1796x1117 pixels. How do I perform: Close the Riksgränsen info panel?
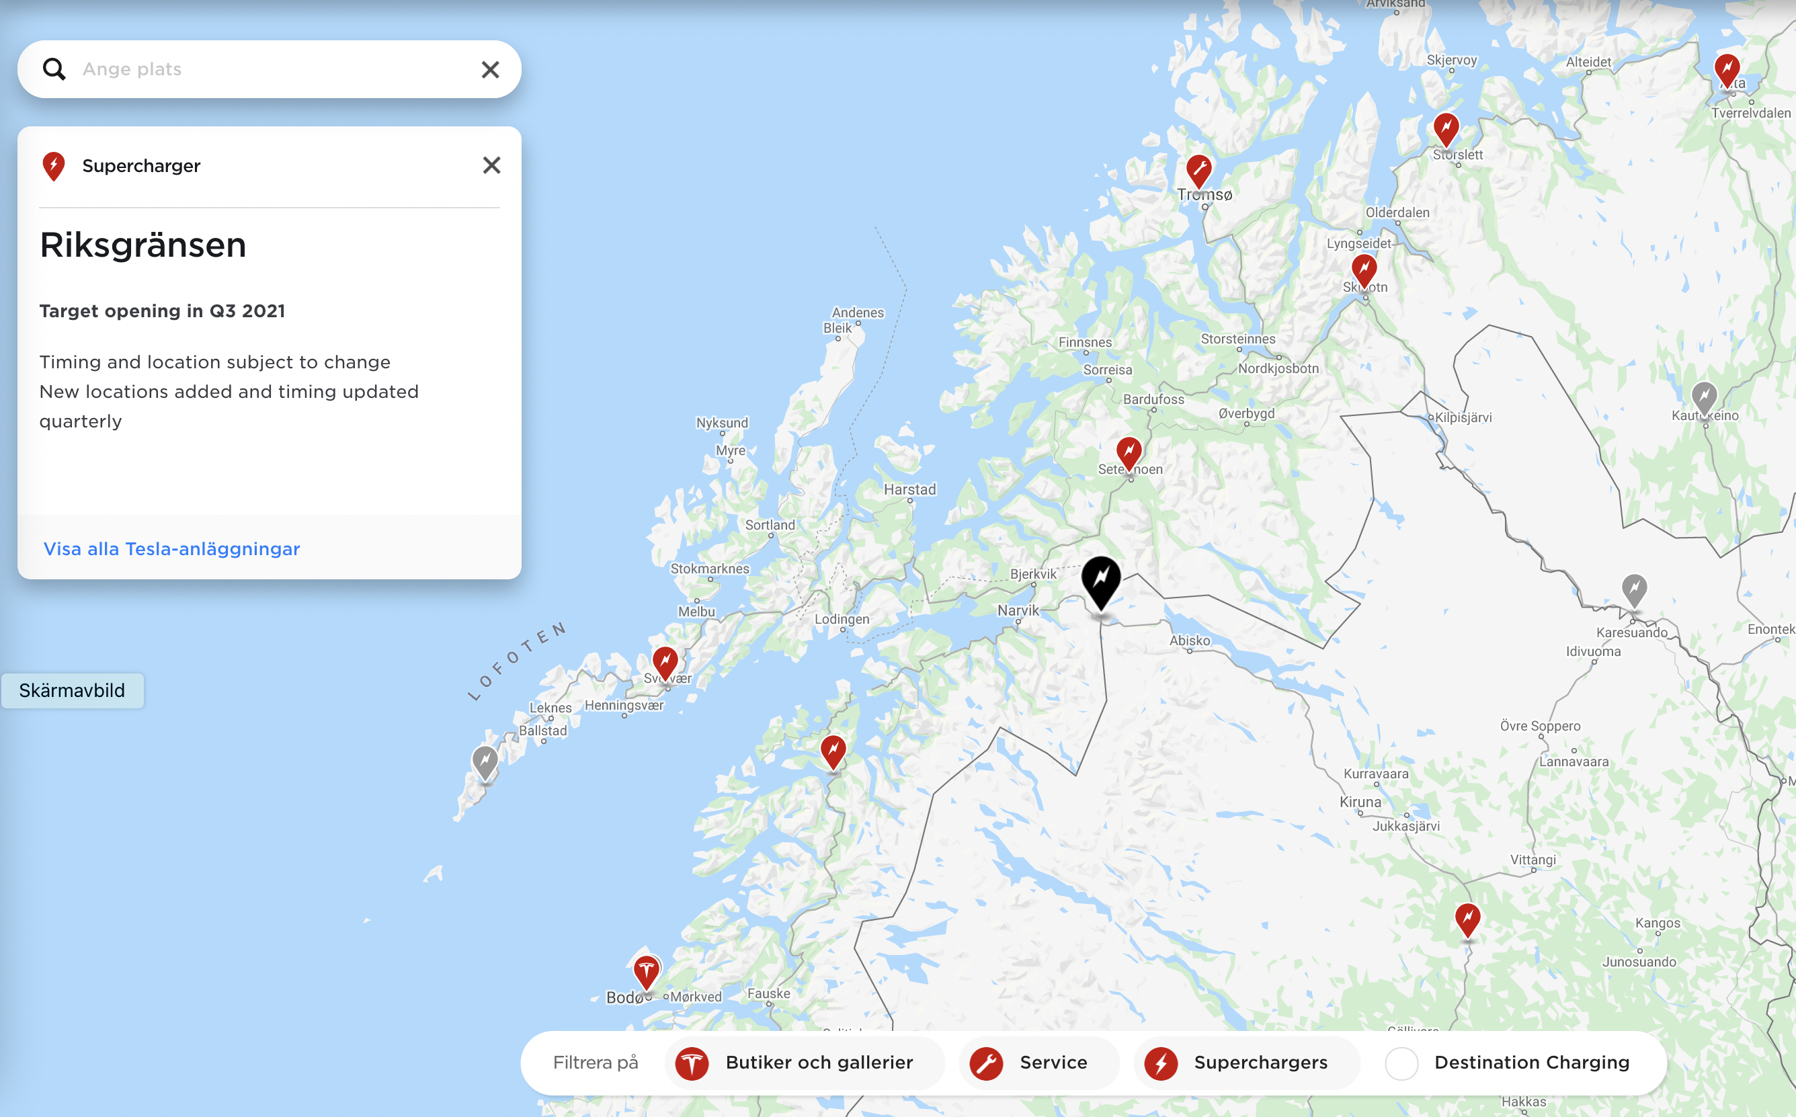(490, 166)
